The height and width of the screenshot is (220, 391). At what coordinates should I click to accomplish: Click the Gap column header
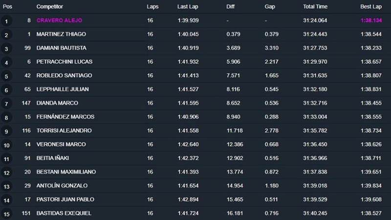(x=270, y=7)
